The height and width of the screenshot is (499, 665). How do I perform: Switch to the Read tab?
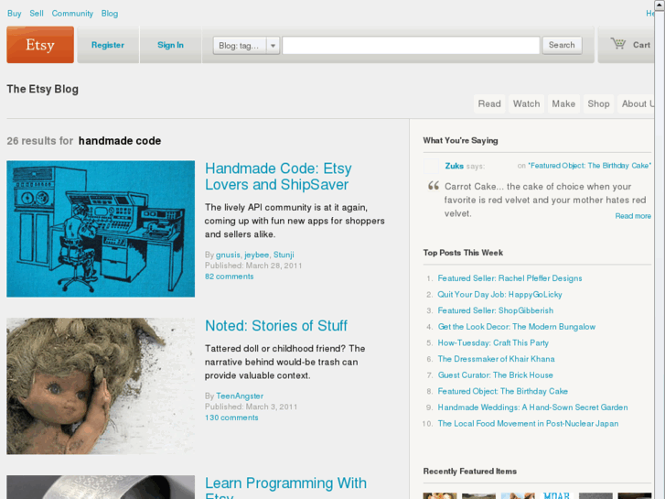click(x=489, y=103)
